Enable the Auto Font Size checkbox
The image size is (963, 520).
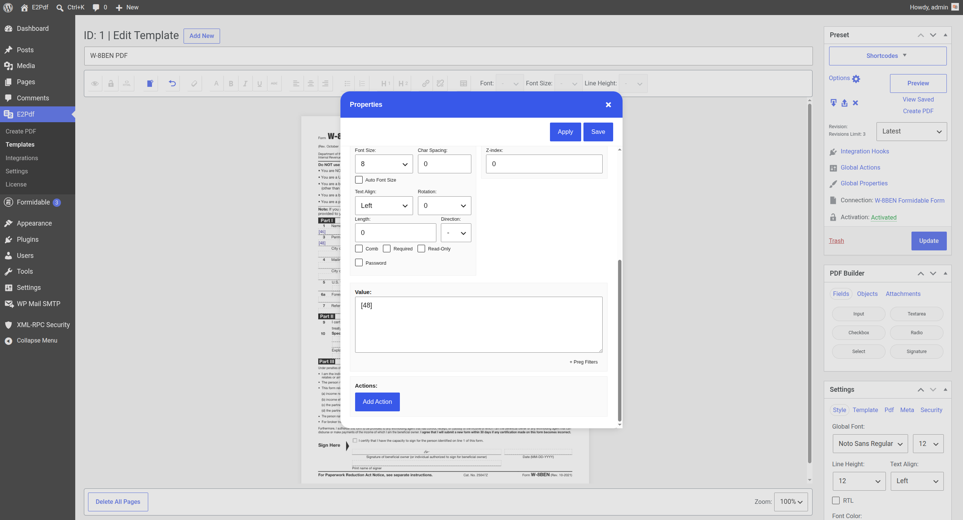(359, 180)
